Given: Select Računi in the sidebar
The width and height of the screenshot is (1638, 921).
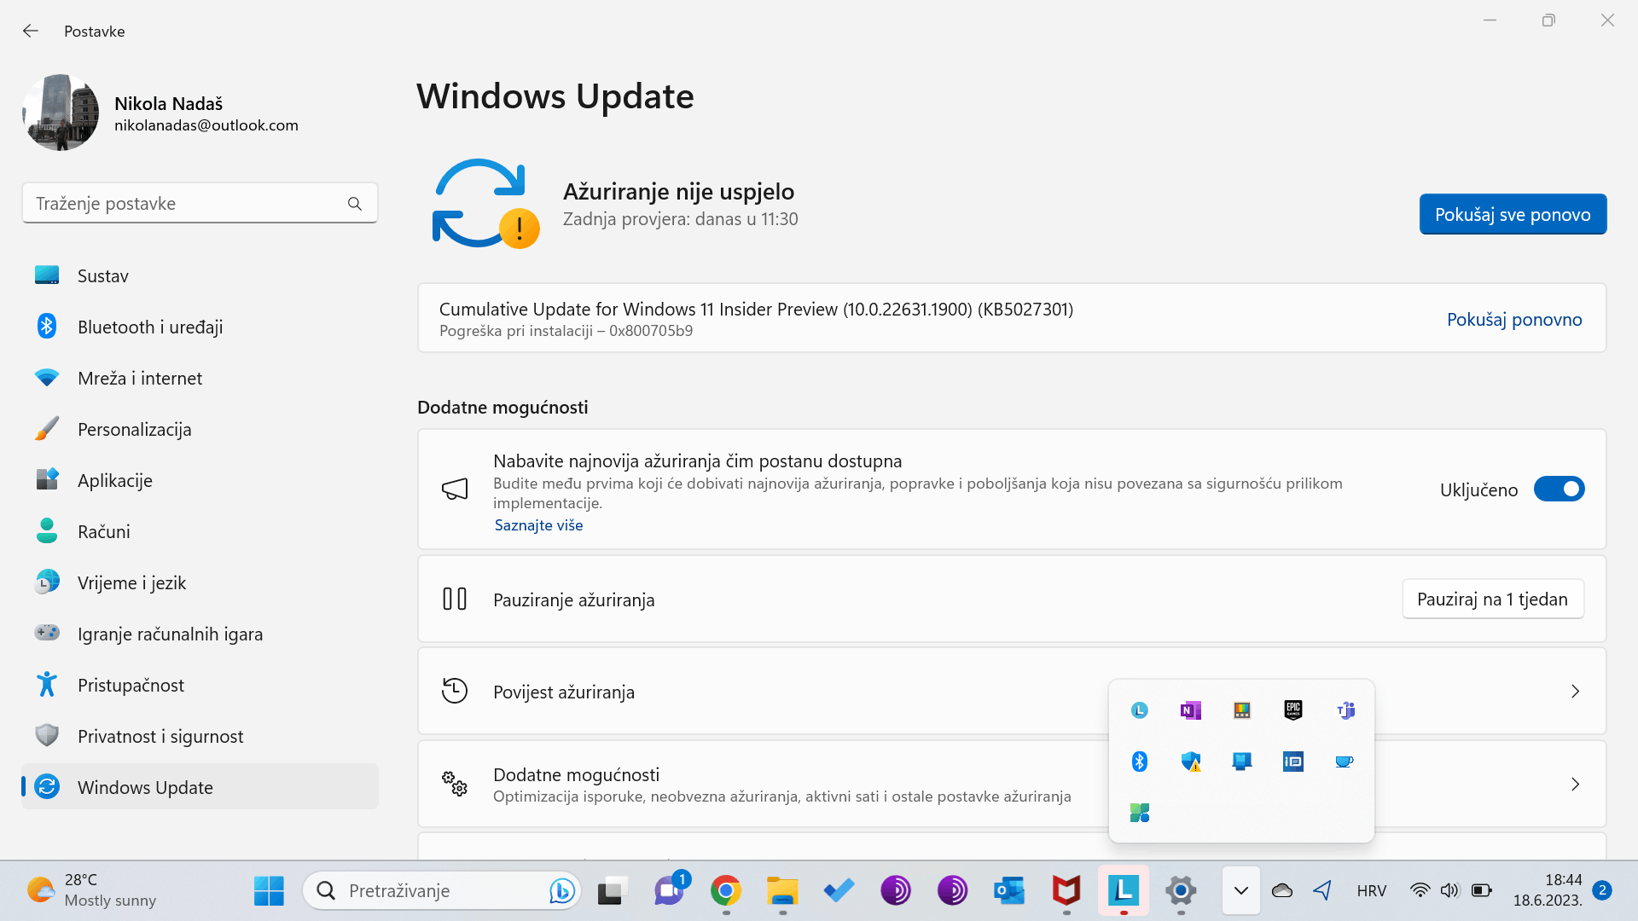Looking at the screenshot, I should 200,531.
